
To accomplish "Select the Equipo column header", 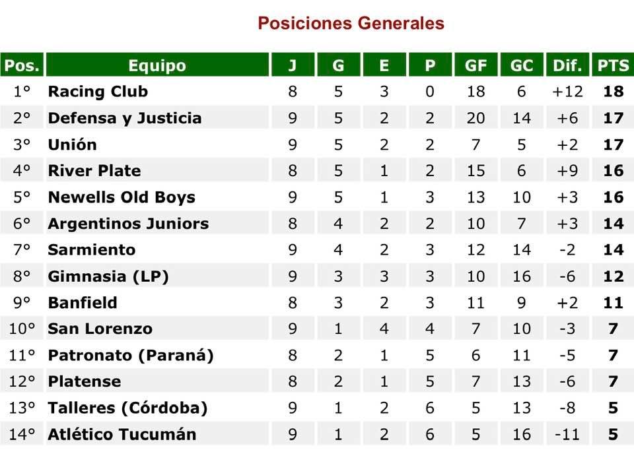I will coord(157,65).
